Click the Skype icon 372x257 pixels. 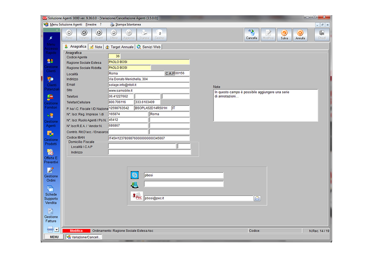[x=135, y=175]
